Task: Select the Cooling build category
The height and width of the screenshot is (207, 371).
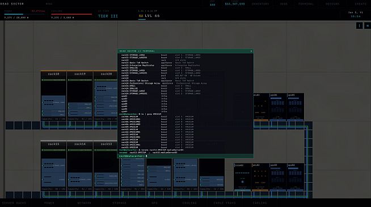Action: [x=189, y=202]
